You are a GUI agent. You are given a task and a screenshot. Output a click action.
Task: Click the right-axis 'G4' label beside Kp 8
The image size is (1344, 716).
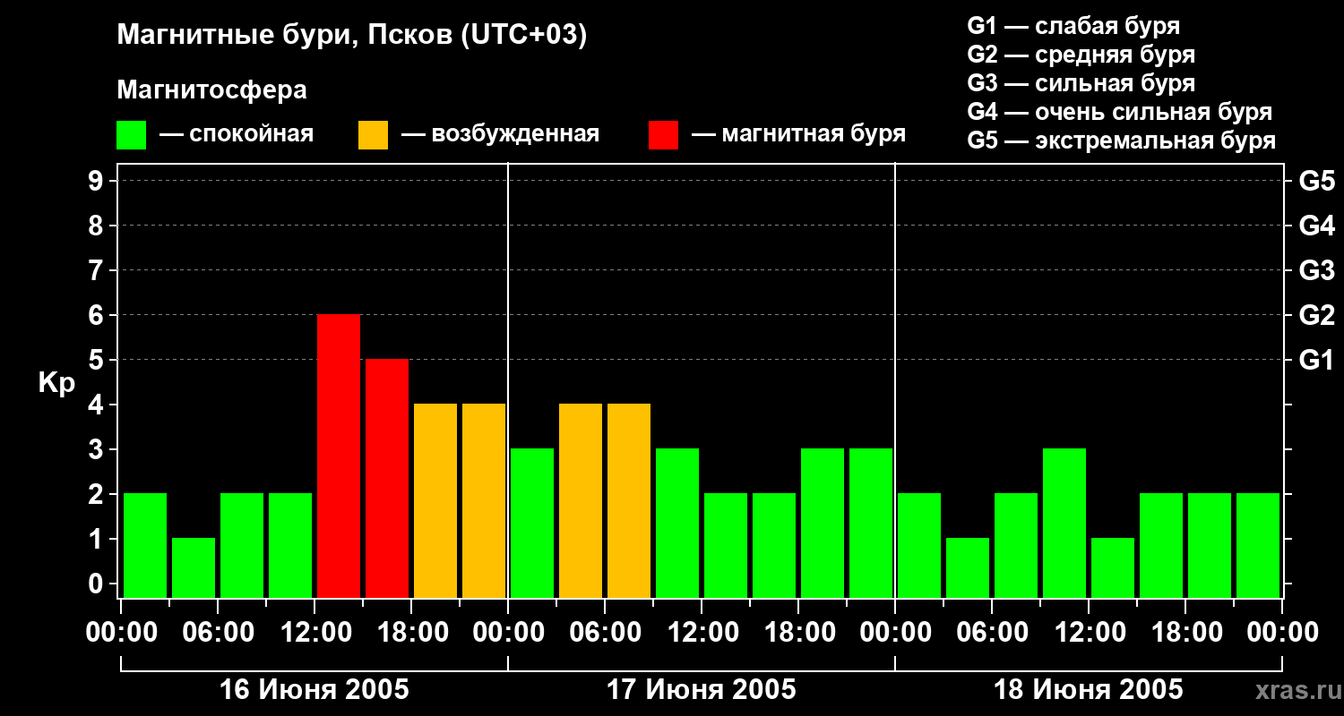[1317, 226]
